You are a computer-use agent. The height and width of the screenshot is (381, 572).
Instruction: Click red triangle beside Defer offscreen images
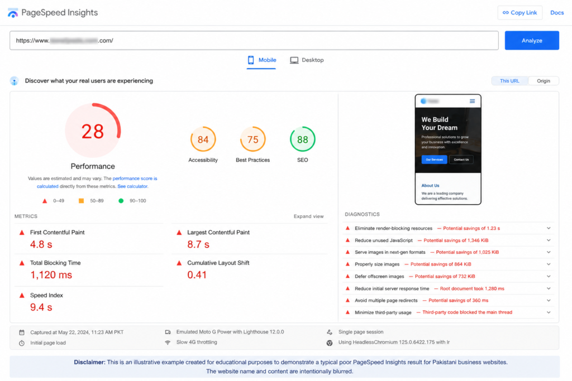tap(347, 276)
